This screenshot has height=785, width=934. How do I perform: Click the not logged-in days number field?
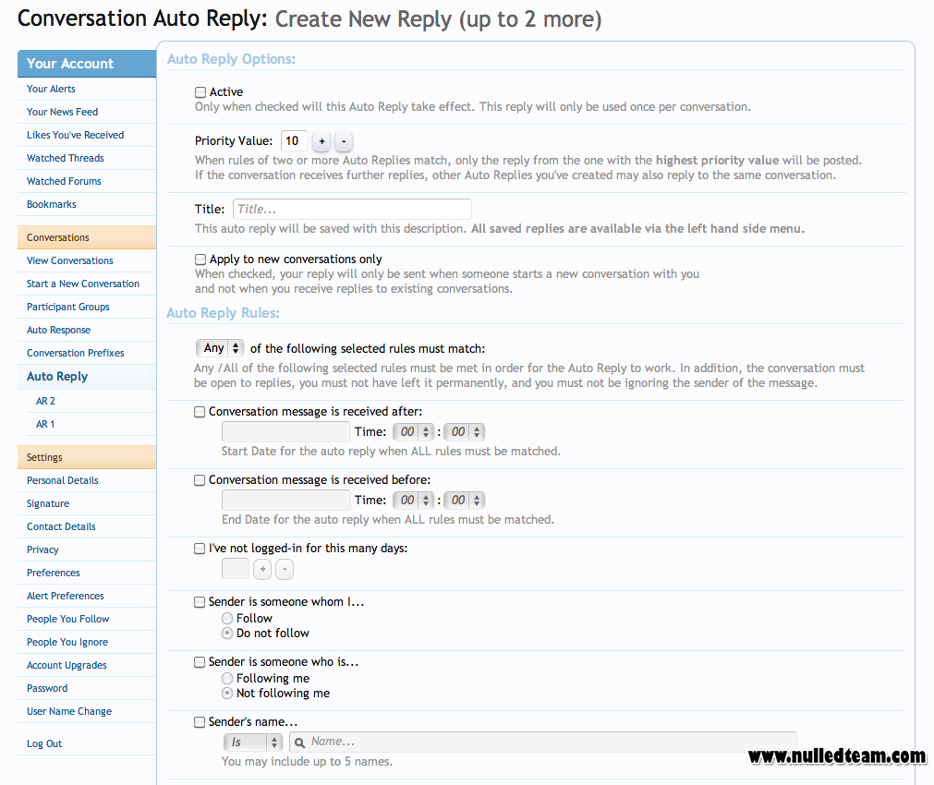(236, 569)
